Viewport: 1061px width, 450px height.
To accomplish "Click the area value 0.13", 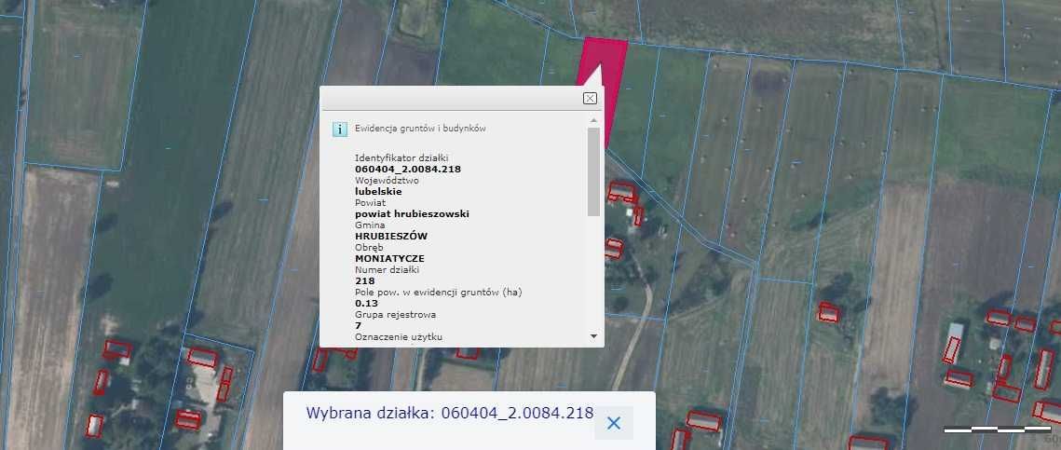I will [x=366, y=303].
